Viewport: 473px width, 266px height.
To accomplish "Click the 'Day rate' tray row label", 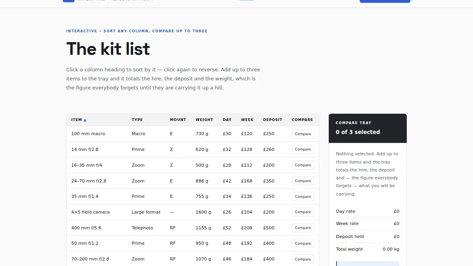I will [x=346, y=211].
